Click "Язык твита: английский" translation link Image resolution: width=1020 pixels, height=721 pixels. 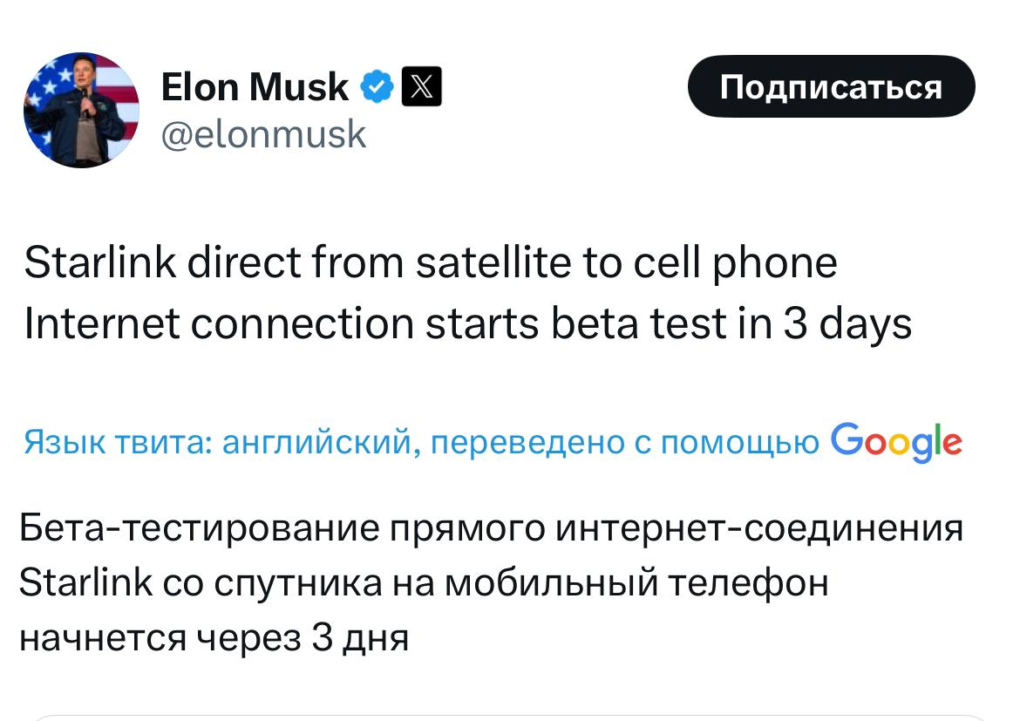(219, 443)
